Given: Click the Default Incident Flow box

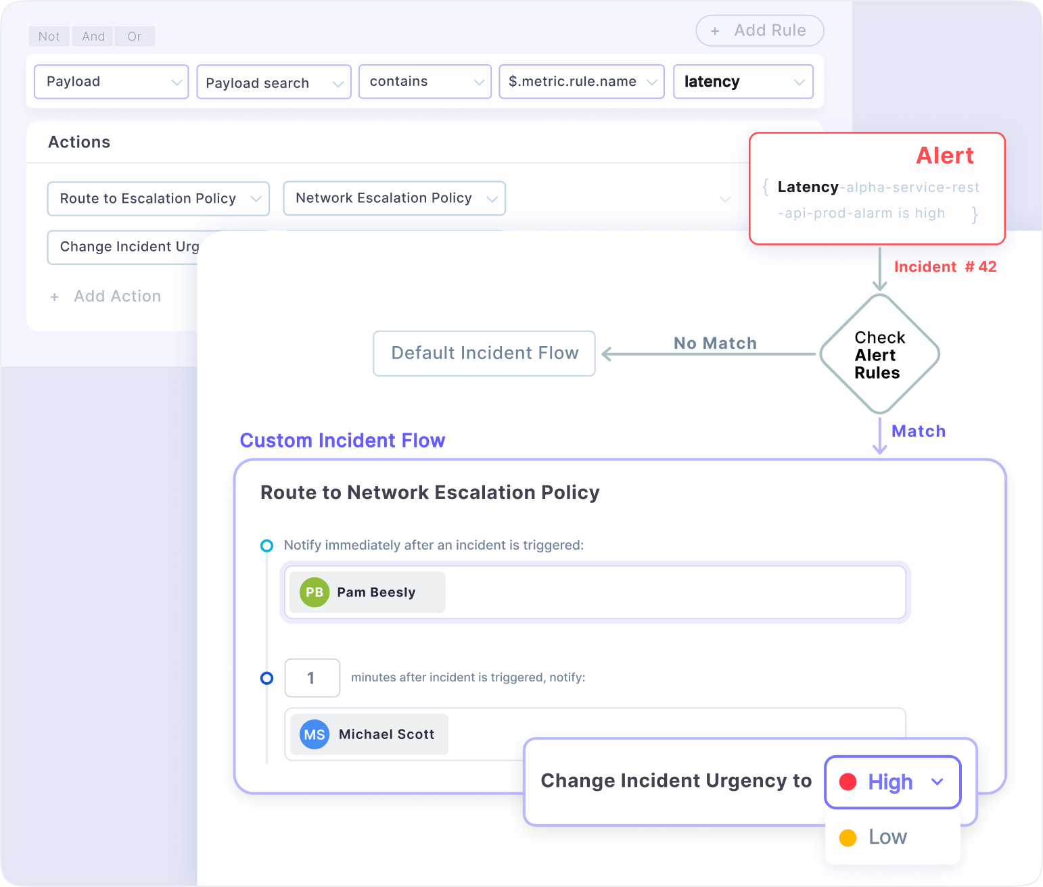Looking at the screenshot, I should coord(484,353).
